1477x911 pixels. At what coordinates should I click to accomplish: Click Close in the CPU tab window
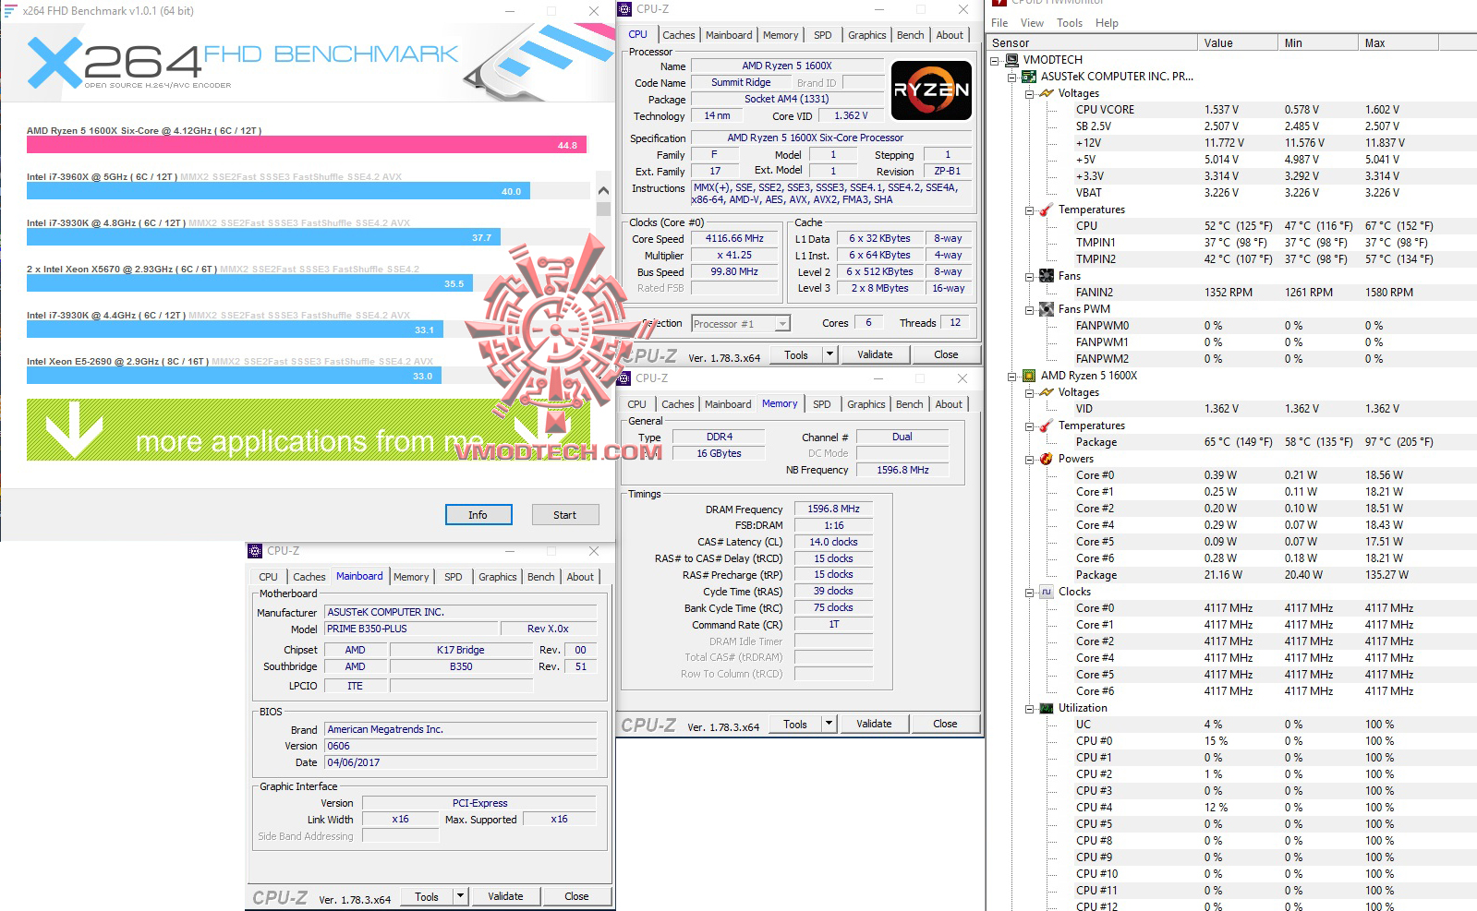[x=946, y=354]
